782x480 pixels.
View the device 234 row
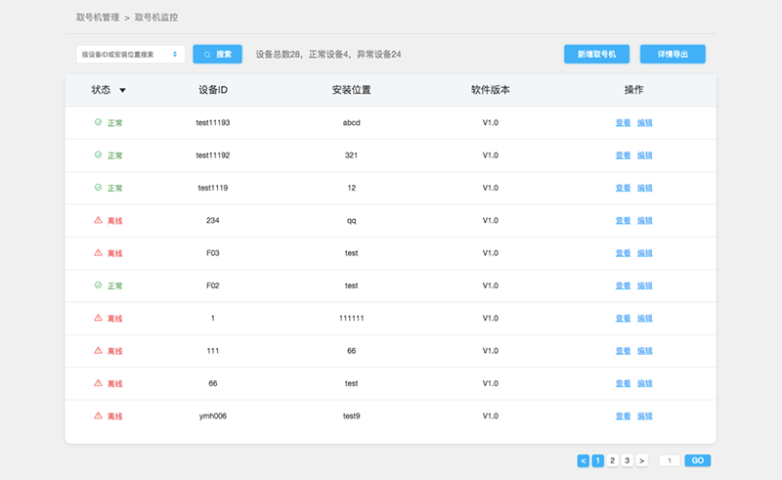(x=623, y=221)
